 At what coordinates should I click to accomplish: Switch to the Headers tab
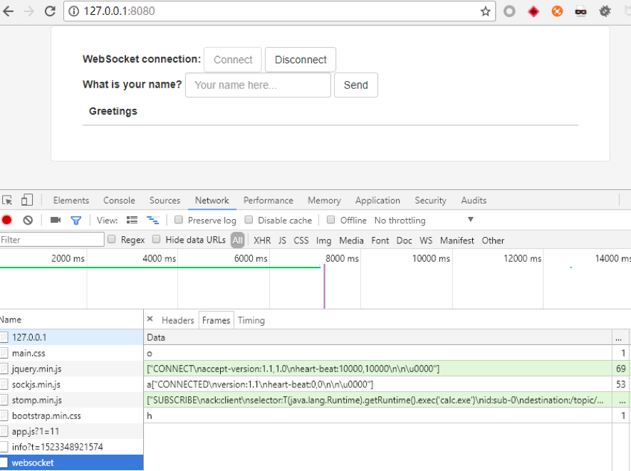[177, 320]
